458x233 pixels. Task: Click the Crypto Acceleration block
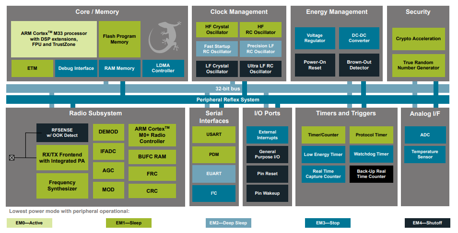click(418, 39)
